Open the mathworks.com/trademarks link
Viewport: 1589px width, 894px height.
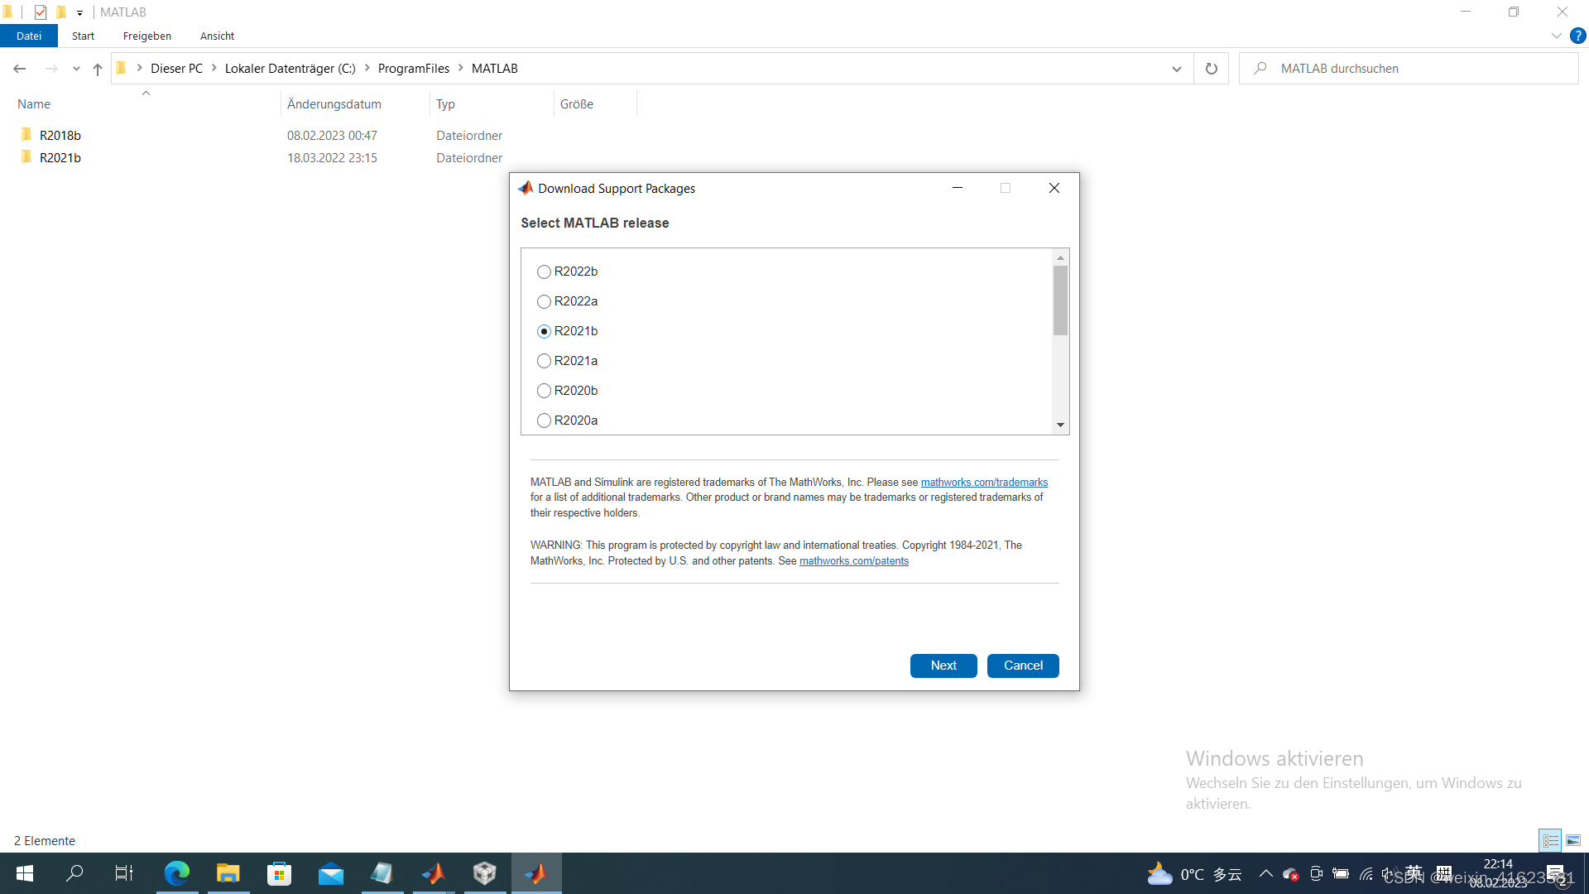tap(984, 482)
